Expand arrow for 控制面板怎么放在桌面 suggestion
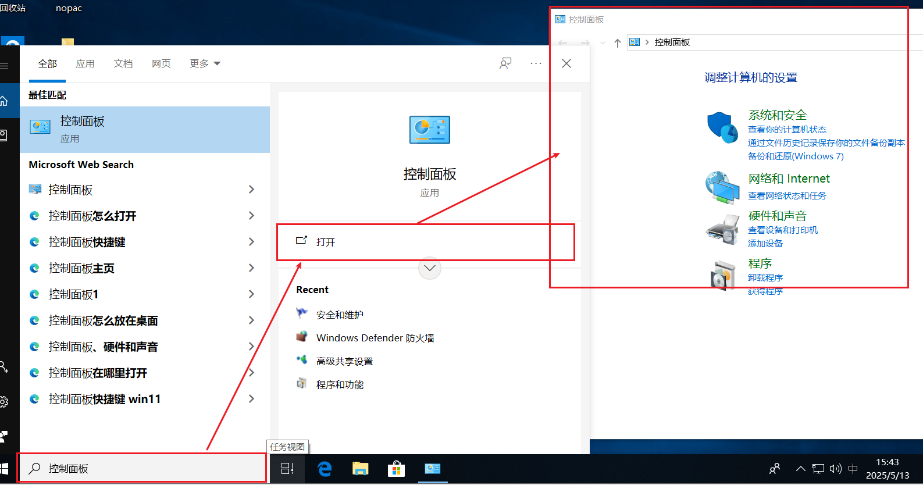 tap(251, 320)
